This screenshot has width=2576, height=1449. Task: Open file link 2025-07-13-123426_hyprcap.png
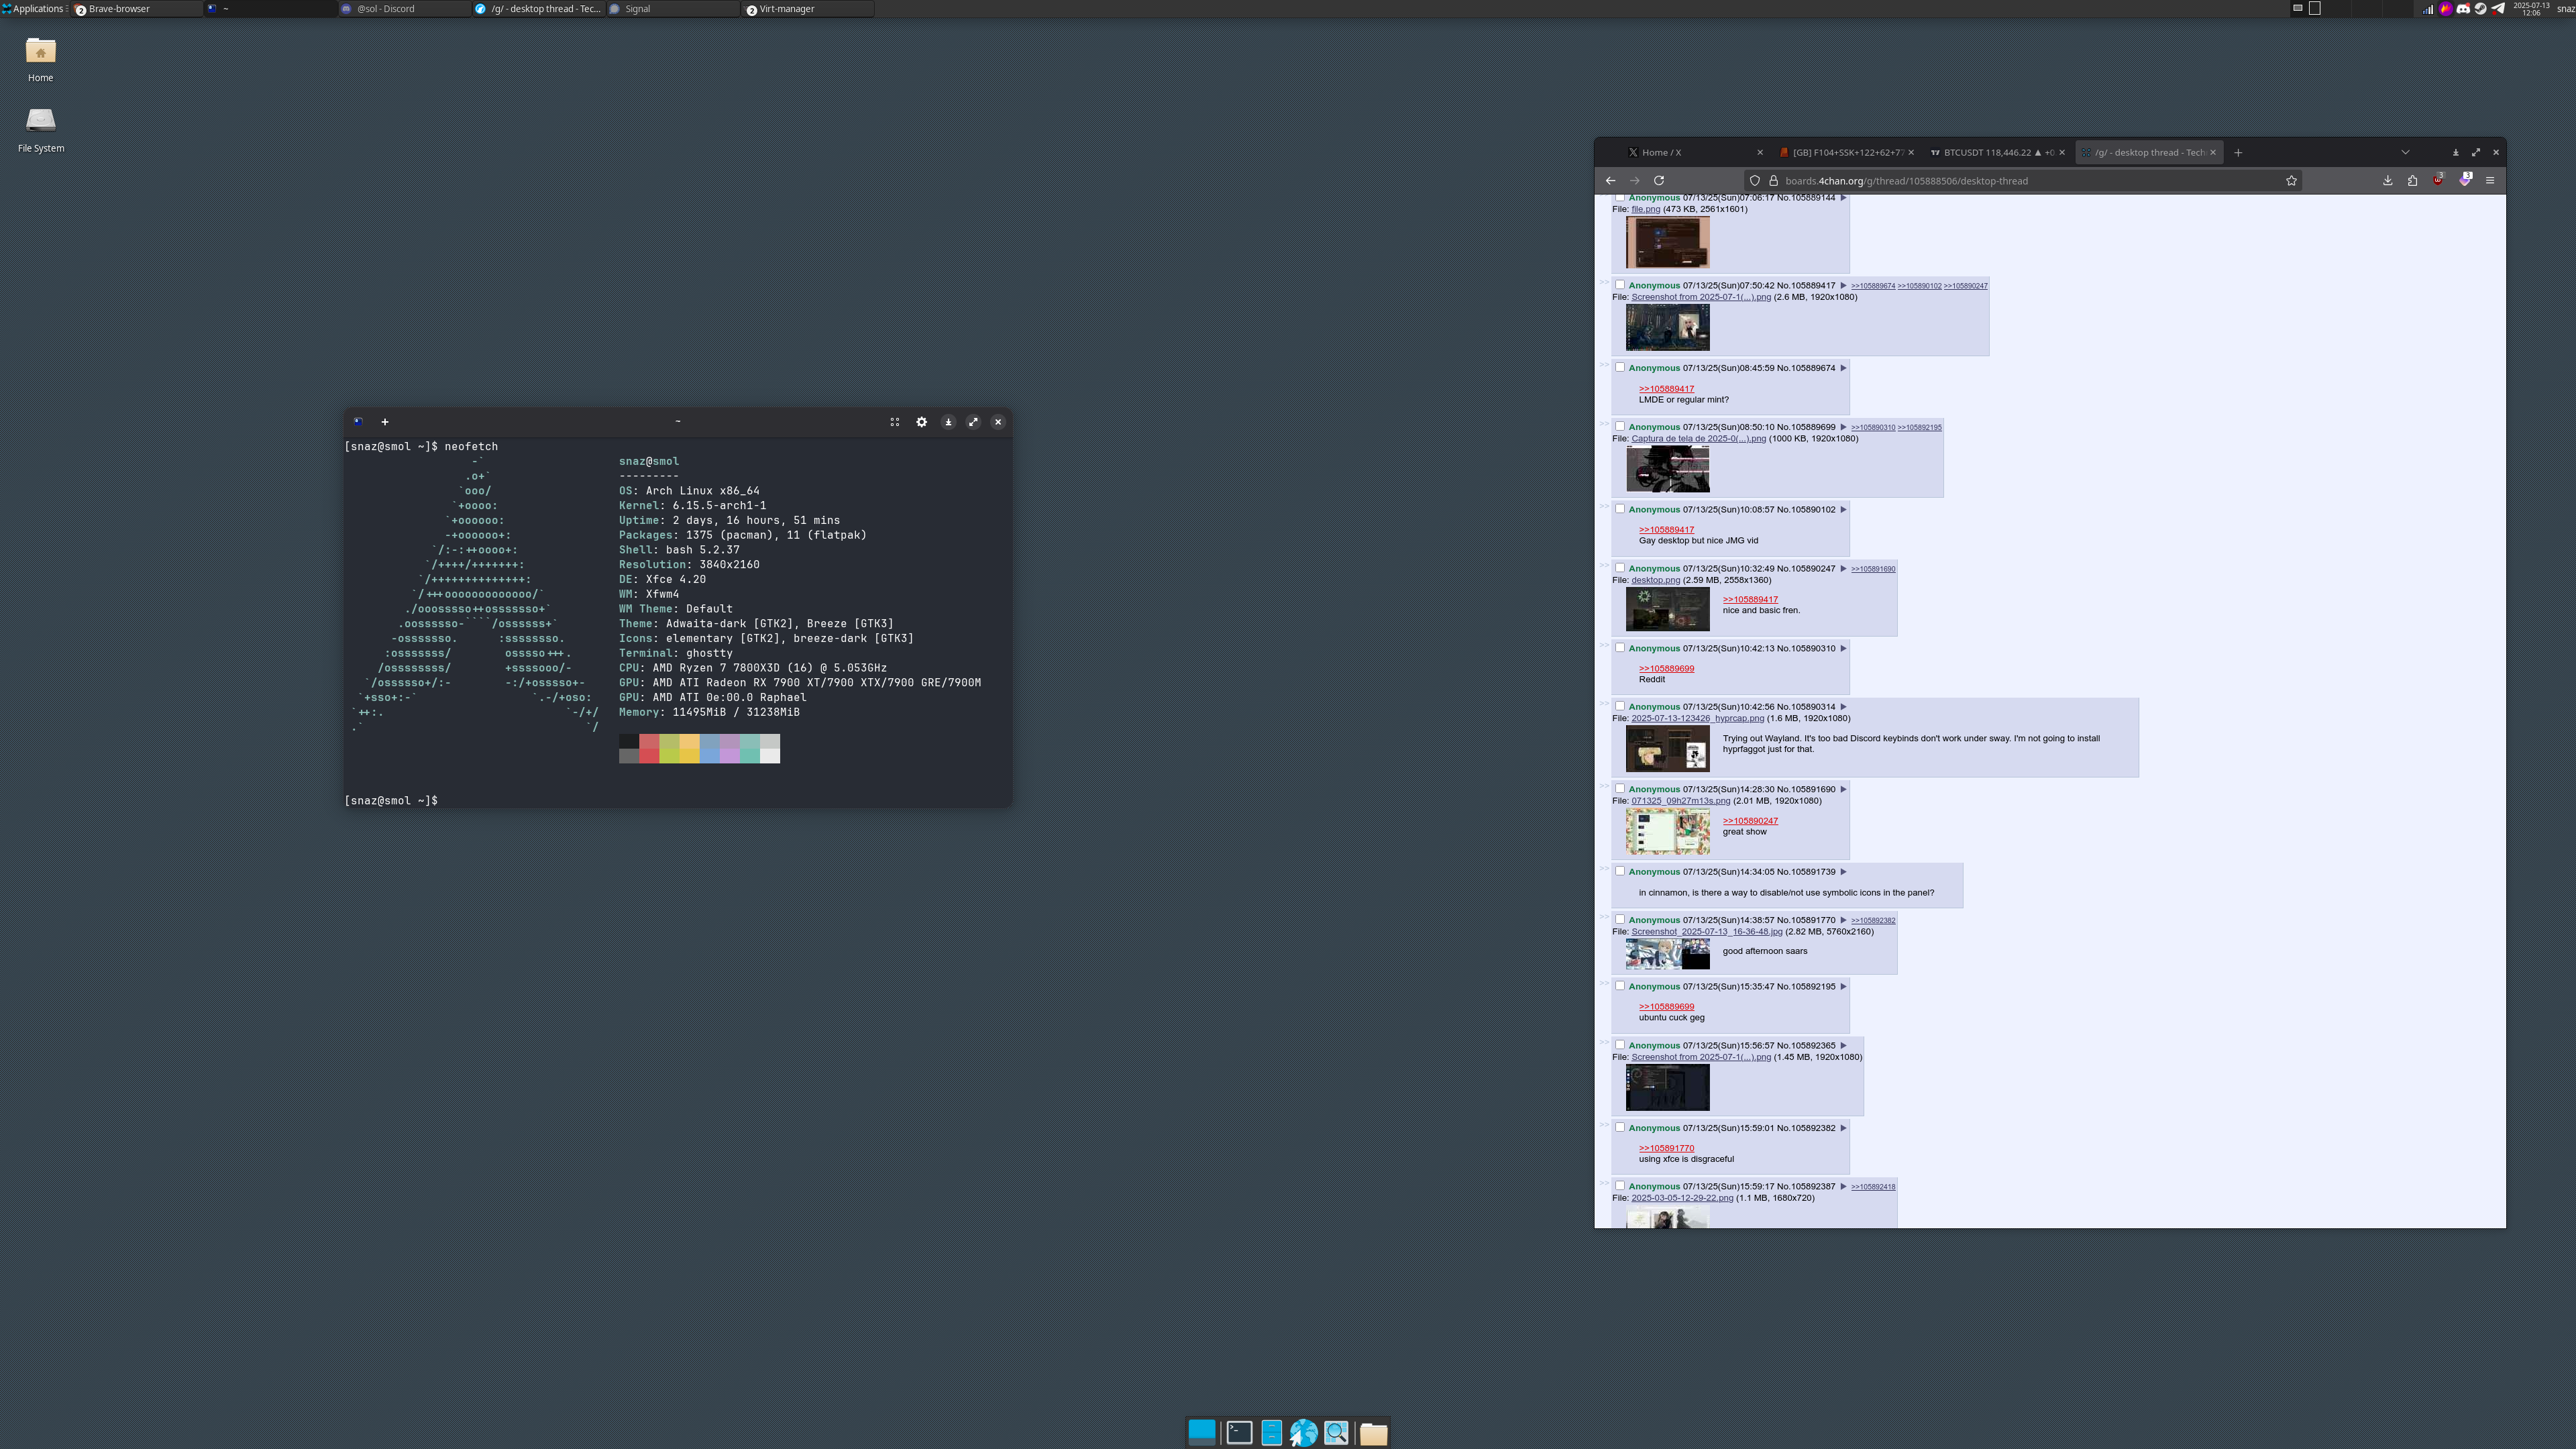[x=1697, y=718]
